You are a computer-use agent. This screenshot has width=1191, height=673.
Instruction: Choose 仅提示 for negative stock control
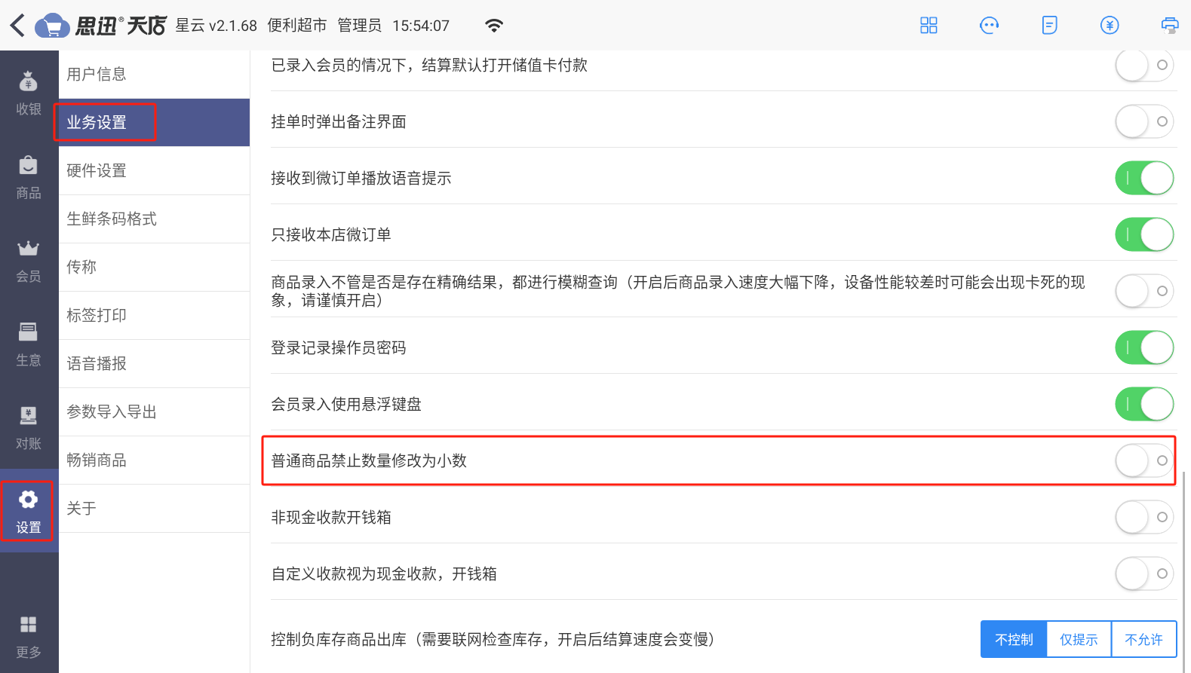1079,639
